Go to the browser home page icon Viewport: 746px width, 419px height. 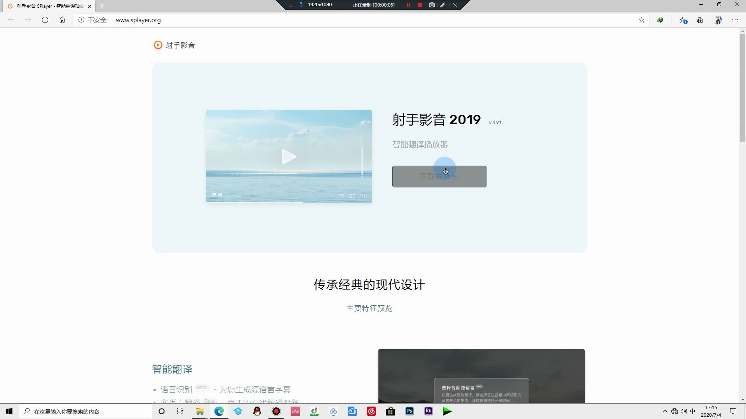click(x=62, y=20)
